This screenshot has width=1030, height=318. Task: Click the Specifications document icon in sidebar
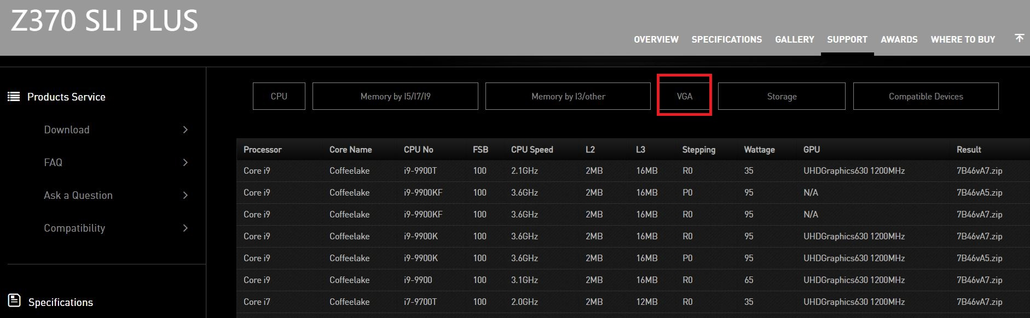[x=14, y=301]
